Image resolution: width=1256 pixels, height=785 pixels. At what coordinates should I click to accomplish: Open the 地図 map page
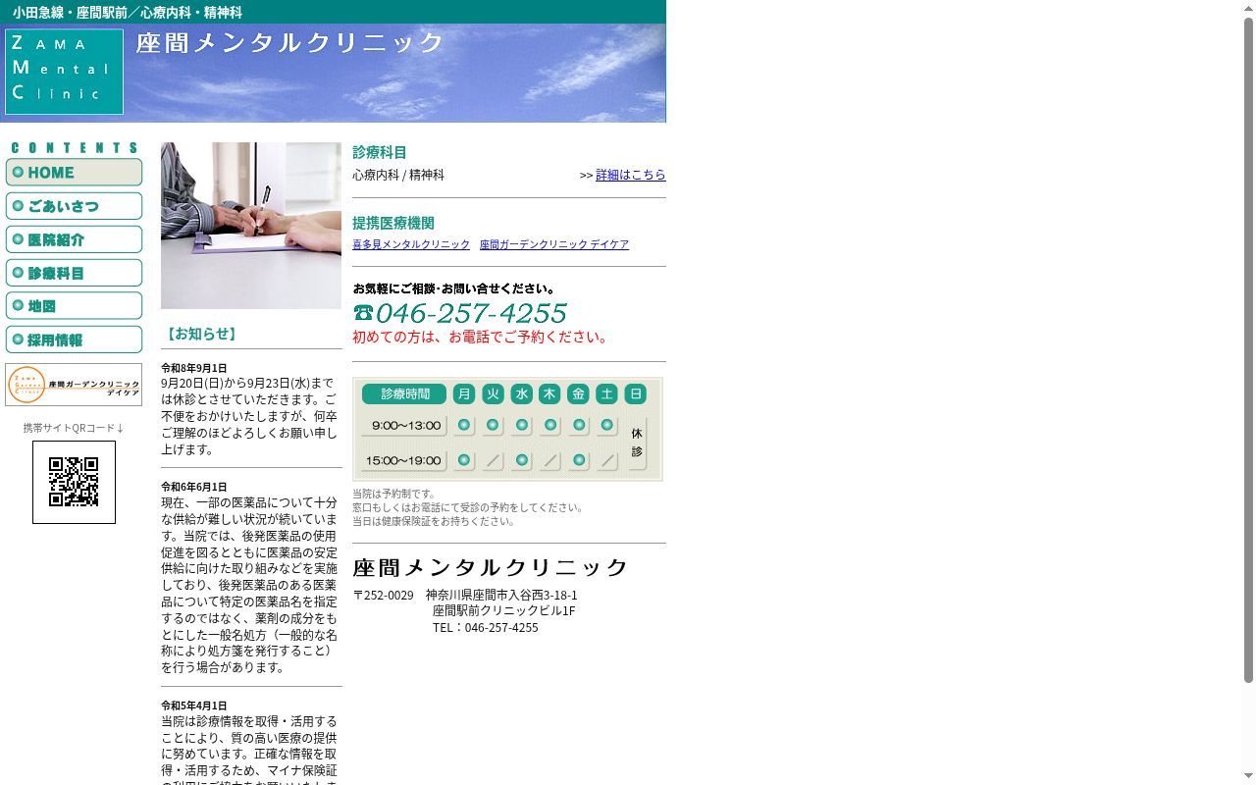coord(74,306)
